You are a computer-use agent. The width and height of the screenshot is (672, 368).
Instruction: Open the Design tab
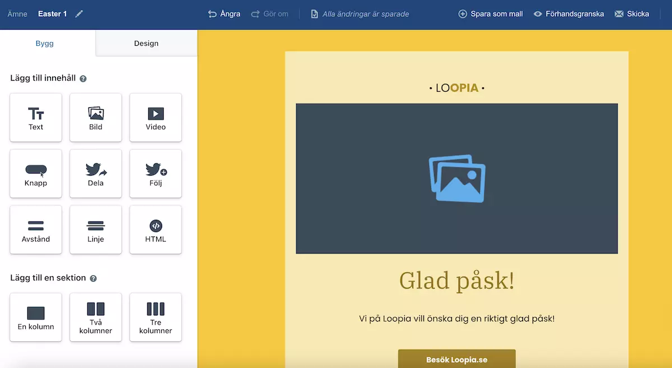(146, 43)
